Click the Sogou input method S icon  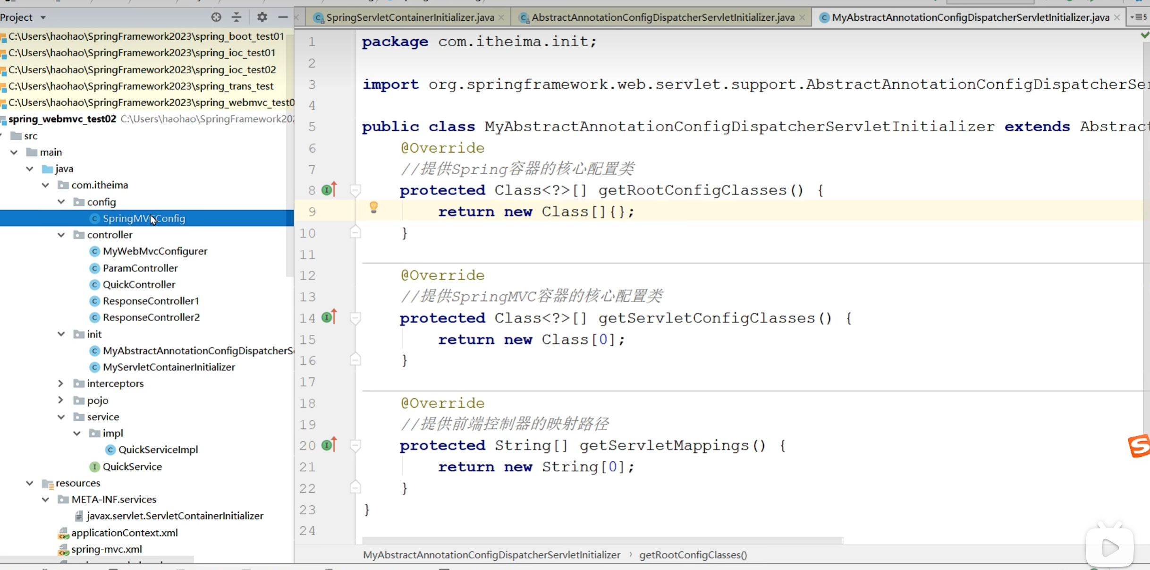(x=1139, y=446)
